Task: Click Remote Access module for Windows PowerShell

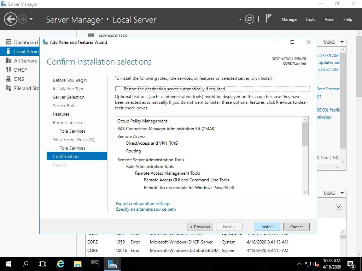Action: (189, 188)
